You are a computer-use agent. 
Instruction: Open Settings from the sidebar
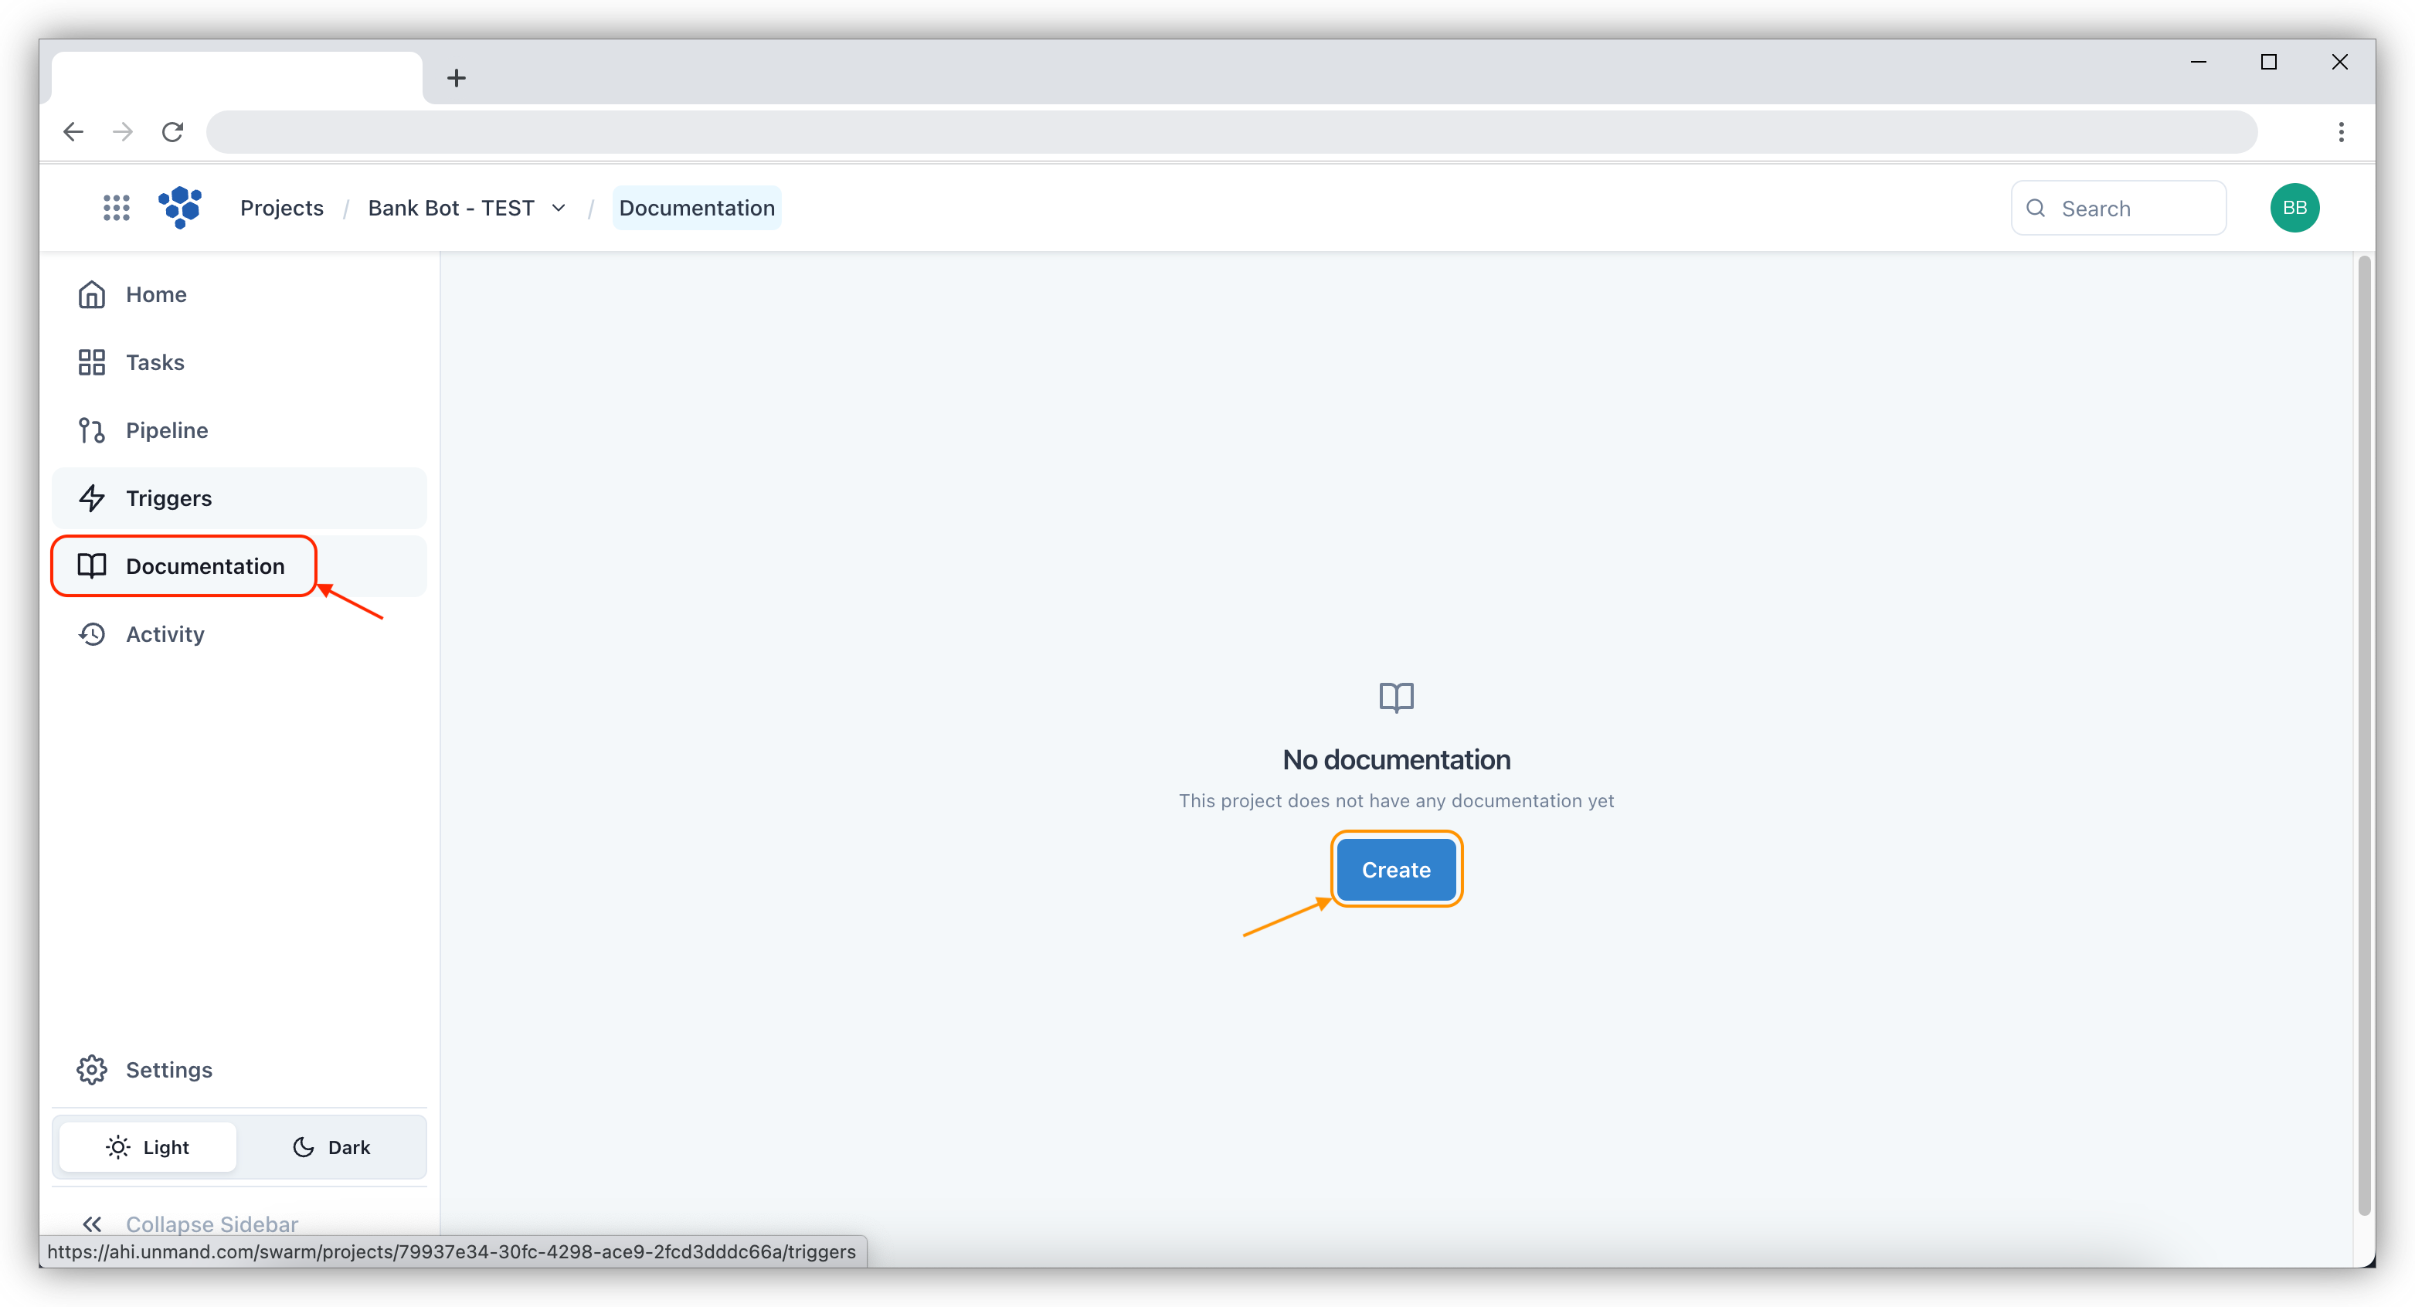tap(170, 1069)
